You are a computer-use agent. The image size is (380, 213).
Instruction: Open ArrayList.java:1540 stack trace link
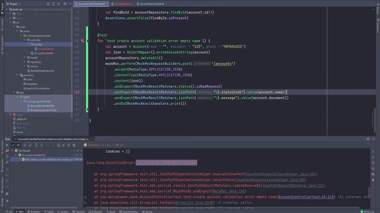pos(194,202)
